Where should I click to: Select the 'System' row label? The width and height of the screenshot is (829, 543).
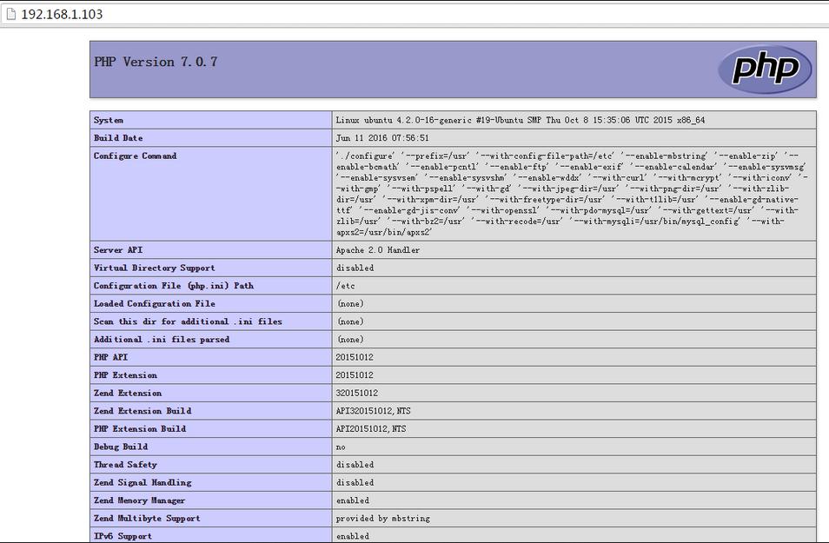pyautogui.click(x=109, y=120)
